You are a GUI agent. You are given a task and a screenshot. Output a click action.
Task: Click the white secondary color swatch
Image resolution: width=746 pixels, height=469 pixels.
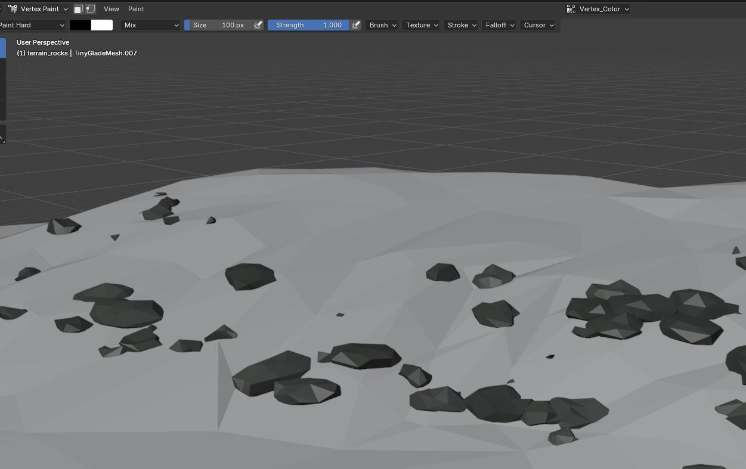coord(102,25)
